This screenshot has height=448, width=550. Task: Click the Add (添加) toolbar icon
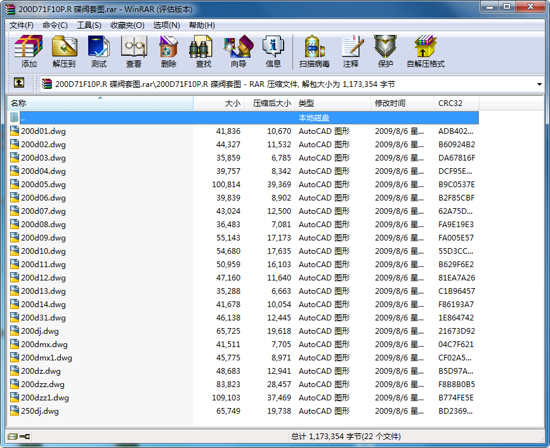29,51
